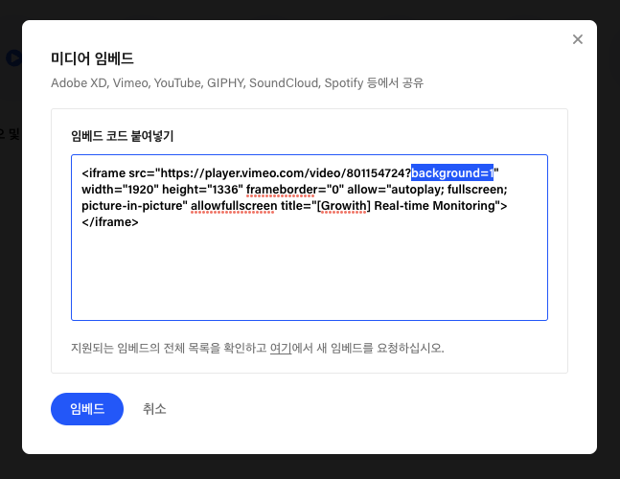Click the blue 임베드 button
This screenshot has width=620, height=479.
[87, 409]
